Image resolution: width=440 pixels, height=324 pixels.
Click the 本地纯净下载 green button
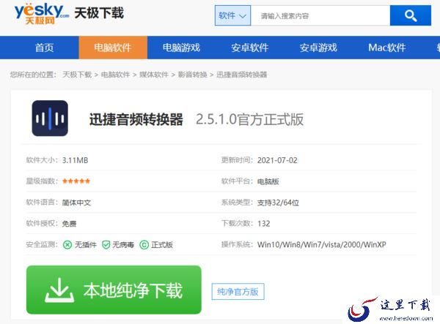[x=114, y=290]
